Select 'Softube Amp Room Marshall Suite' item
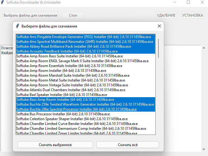 click(x=86, y=75)
